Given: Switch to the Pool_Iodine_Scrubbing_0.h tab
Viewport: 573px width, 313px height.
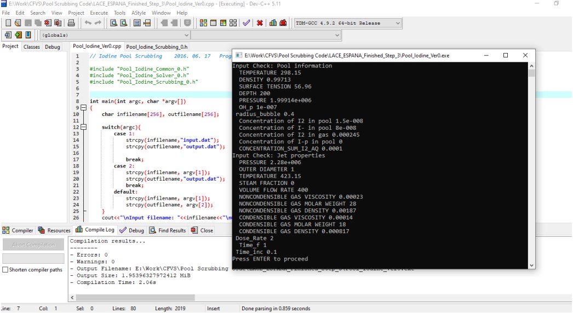Looking at the screenshot, I should click(157, 47).
